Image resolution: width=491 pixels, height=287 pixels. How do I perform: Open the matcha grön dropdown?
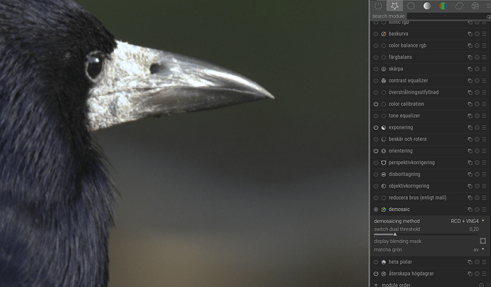point(478,249)
